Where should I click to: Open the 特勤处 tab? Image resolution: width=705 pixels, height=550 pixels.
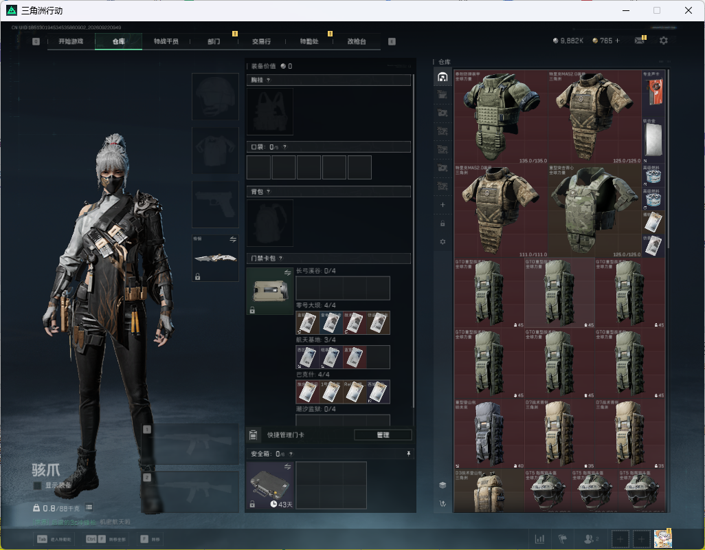tap(309, 41)
